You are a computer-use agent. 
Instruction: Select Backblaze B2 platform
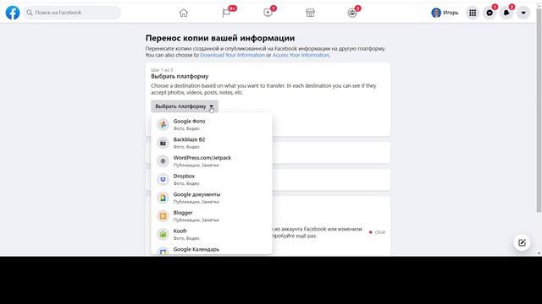(x=212, y=143)
